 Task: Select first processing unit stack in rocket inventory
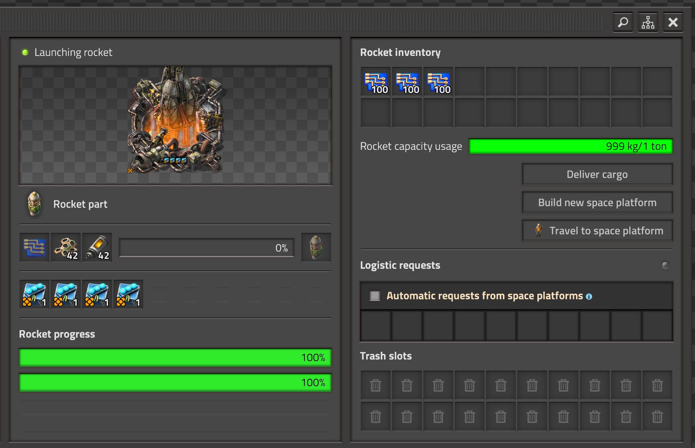tap(376, 82)
